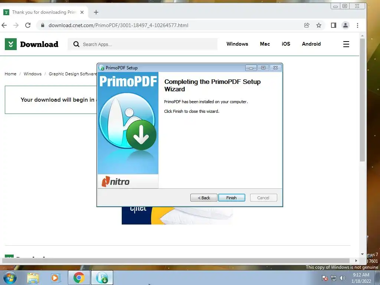Switch to Chrome in the taskbar
This screenshot has width=380, height=285.
tap(79, 278)
